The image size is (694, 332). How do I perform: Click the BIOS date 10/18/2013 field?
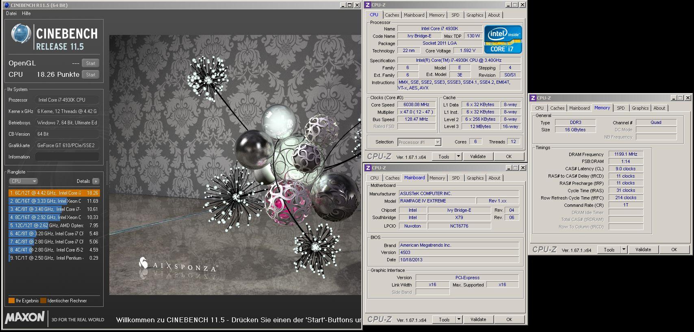pyautogui.click(x=459, y=260)
